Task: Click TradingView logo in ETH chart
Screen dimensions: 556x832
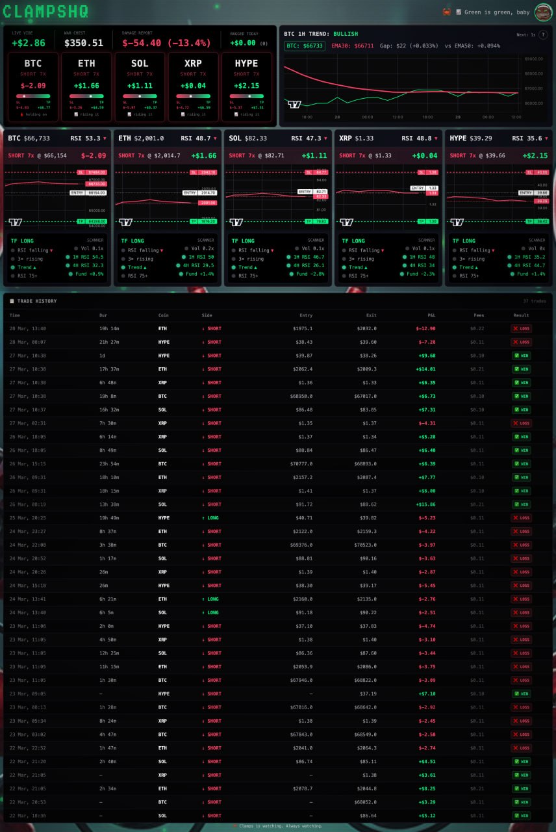Action: 126,222
